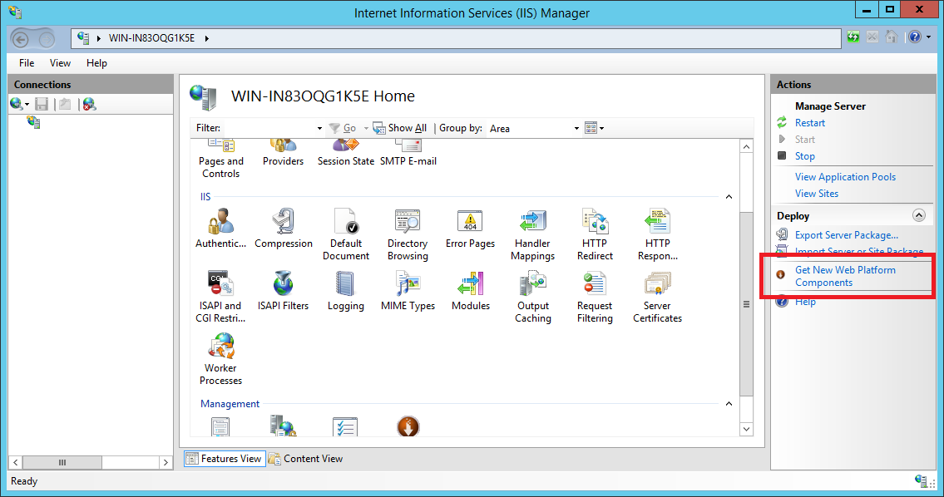Open Default Document settings
The width and height of the screenshot is (944, 497).
point(345,234)
